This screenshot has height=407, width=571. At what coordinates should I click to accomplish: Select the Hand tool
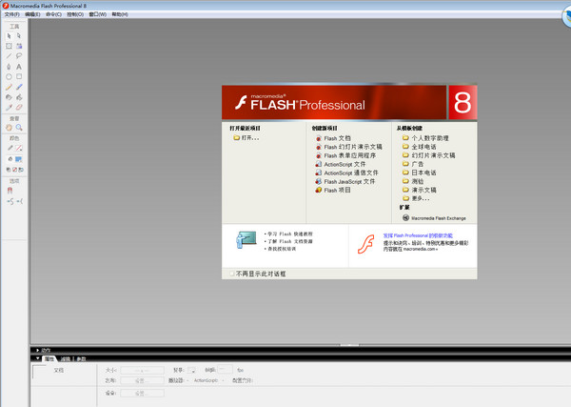click(9, 127)
